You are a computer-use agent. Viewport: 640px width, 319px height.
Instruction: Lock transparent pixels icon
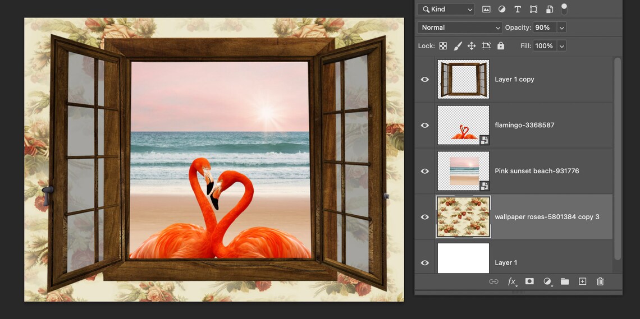[443, 45]
